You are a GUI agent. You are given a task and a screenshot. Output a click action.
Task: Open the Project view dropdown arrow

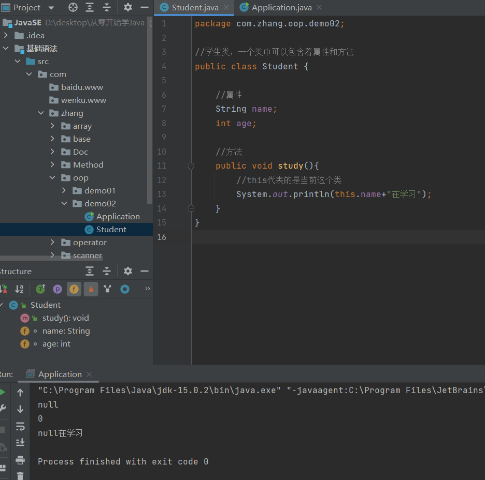click(51, 7)
